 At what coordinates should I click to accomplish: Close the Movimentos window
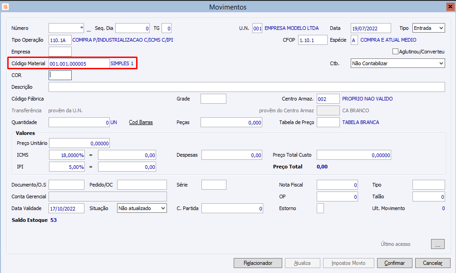point(450,7)
